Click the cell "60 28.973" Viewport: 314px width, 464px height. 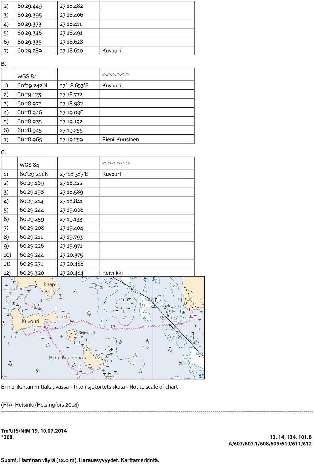[29, 103]
